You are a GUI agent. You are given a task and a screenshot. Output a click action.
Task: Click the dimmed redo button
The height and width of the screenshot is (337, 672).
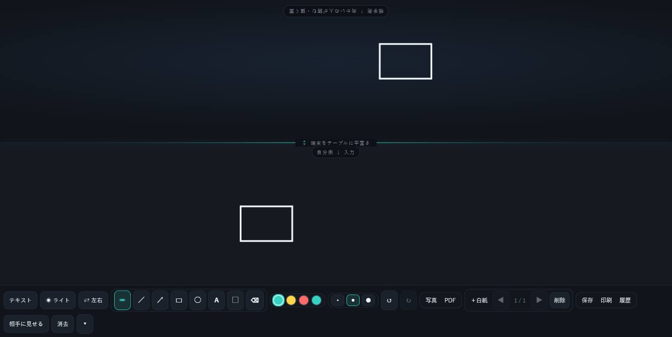409,300
